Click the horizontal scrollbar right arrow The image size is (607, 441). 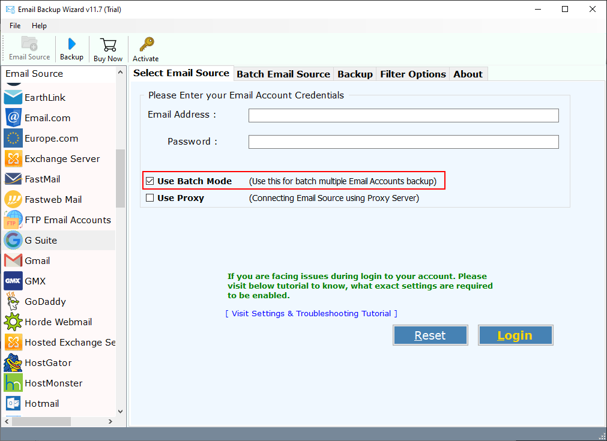110,421
